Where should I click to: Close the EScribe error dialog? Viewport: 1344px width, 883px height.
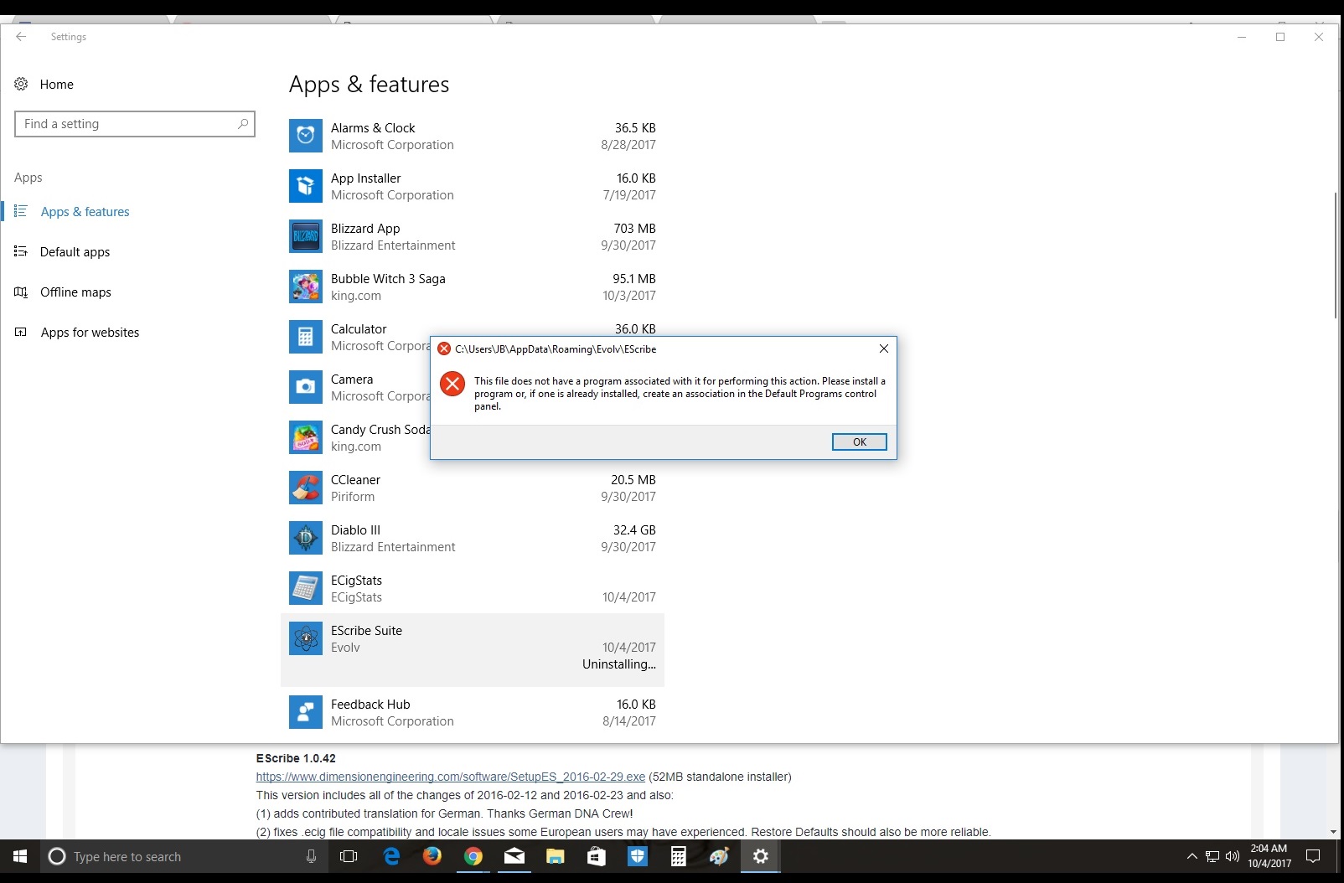pyautogui.click(x=883, y=349)
